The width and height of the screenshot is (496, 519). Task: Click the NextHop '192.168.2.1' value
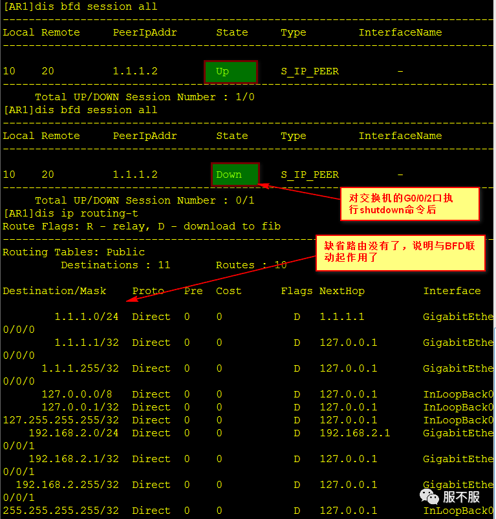coord(355,433)
